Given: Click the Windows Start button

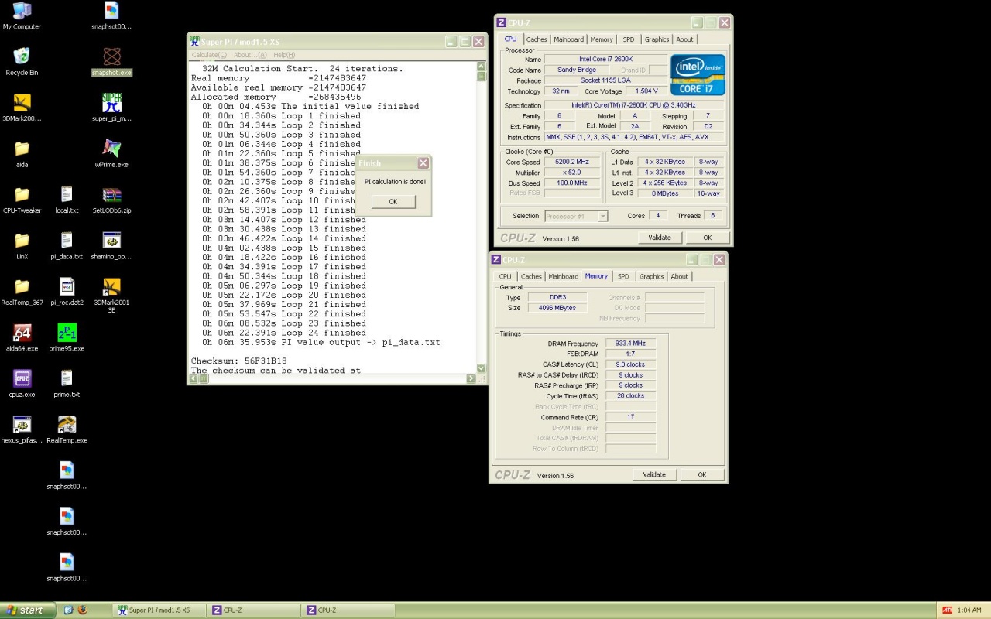Looking at the screenshot, I should click(x=28, y=610).
